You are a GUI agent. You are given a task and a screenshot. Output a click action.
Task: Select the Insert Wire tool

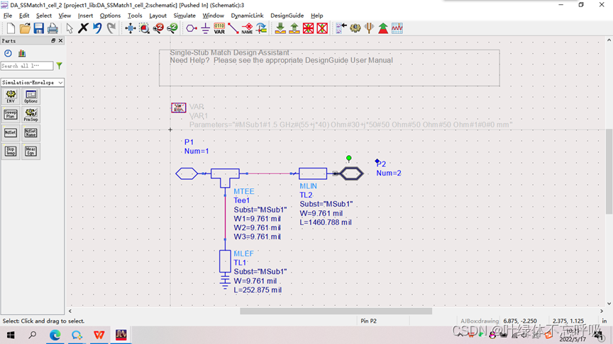pos(233,28)
